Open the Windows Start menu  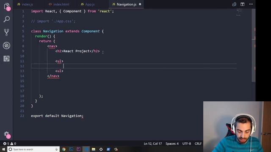pyautogui.click(x=3, y=149)
